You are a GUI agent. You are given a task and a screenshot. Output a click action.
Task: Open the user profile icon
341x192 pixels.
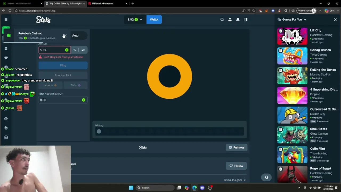click(x=230, y=19)
